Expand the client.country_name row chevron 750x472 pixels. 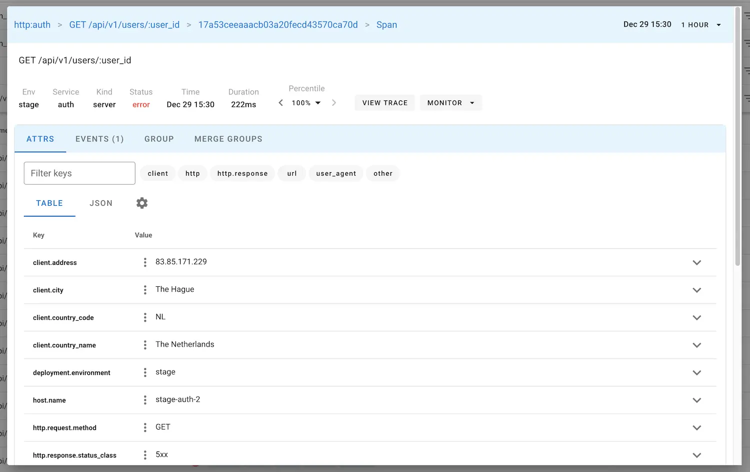click(696, 345)
